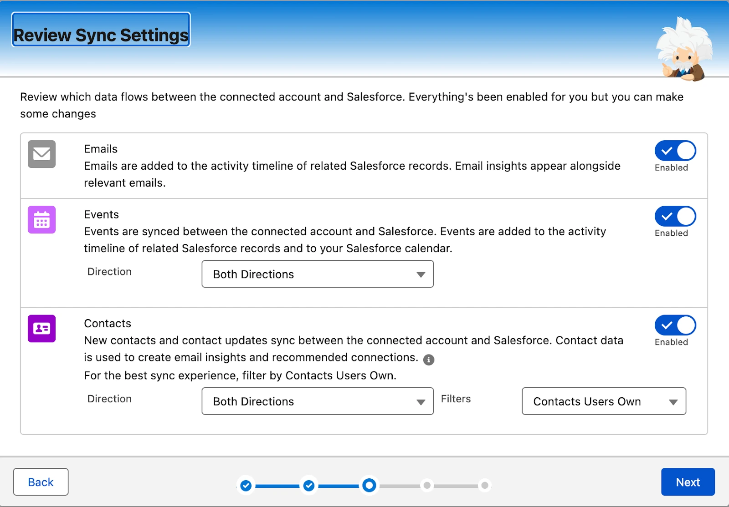Click the Contacts Direction label
This screenshot has height=507, width=729.
coord(109,399)
